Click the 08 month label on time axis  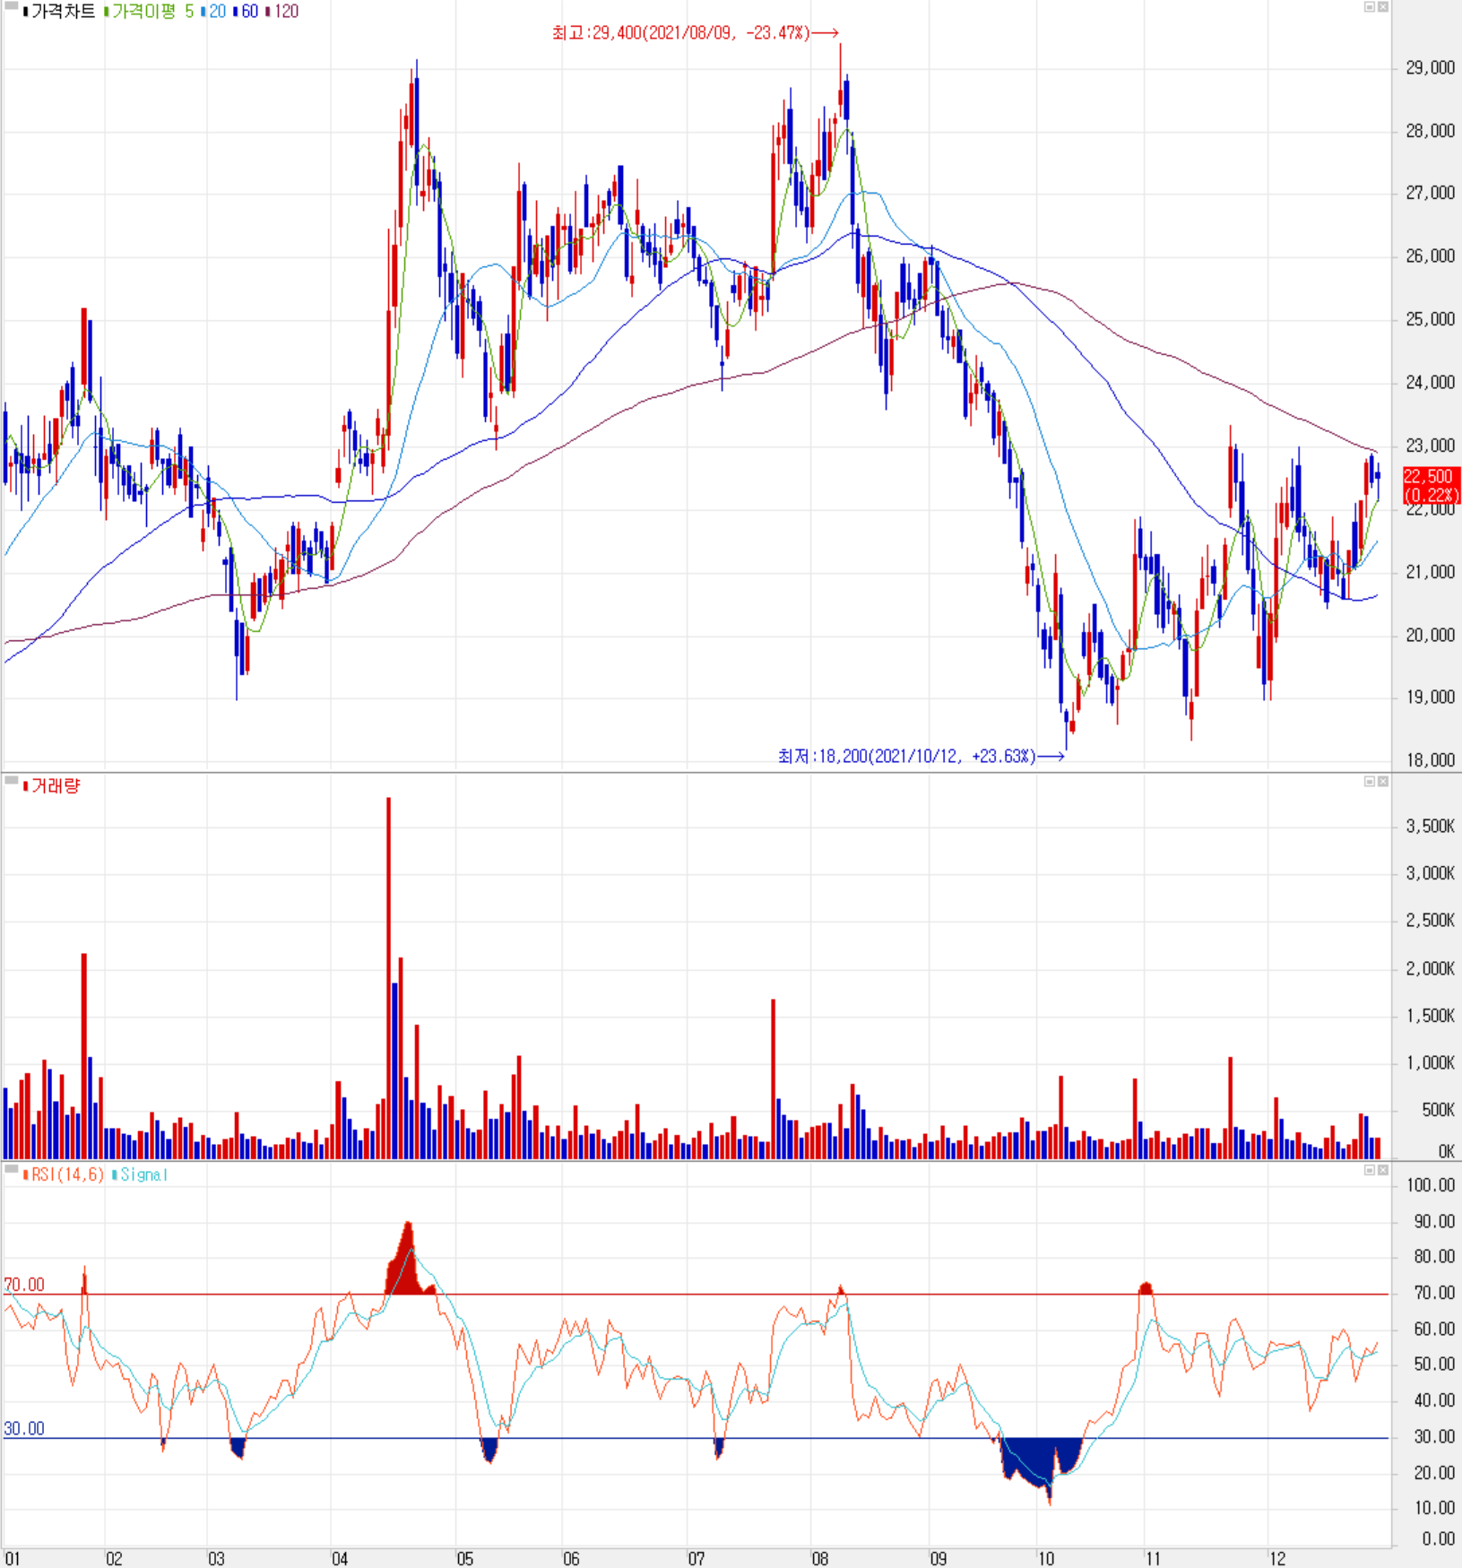click(820, 1559)
